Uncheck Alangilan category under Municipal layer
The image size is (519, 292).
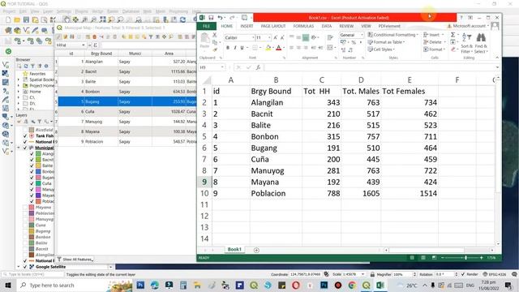click(32, 153)
